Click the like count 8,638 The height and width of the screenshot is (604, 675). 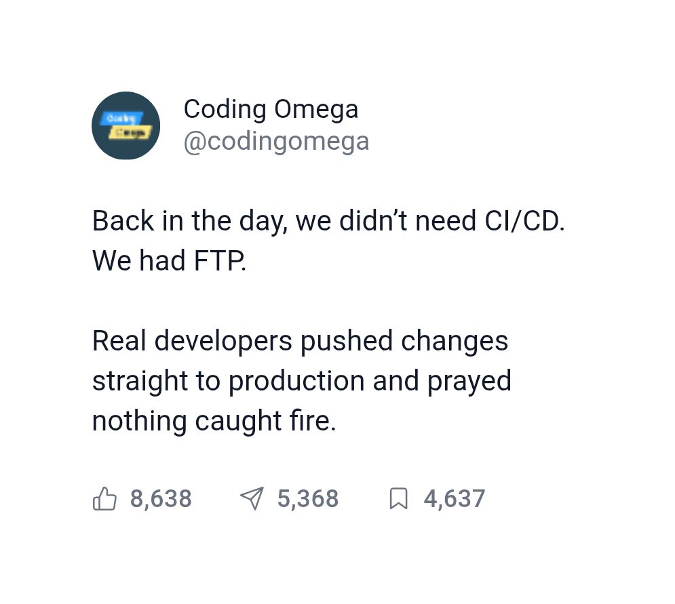(x=161, y=498)
